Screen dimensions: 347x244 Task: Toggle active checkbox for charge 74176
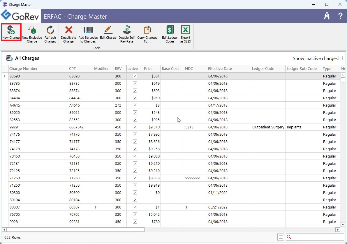click(x=135, y=134)
